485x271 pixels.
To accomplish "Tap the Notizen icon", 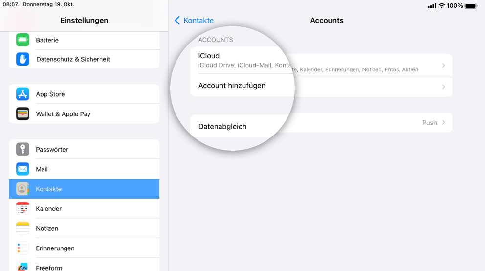I will coord(22,228).
